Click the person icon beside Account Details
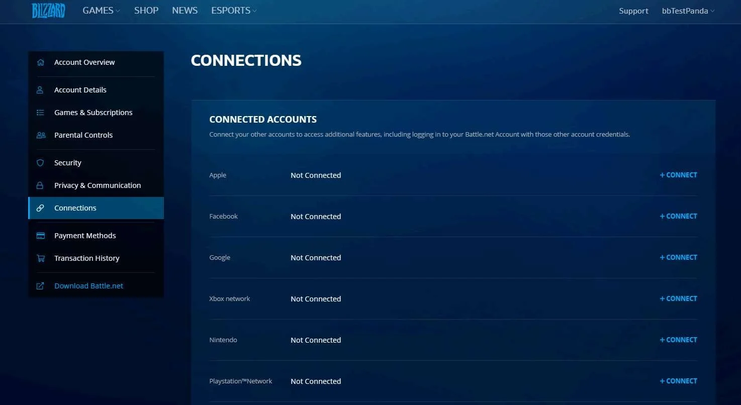741x405 pixels. (x=40, y=90)
